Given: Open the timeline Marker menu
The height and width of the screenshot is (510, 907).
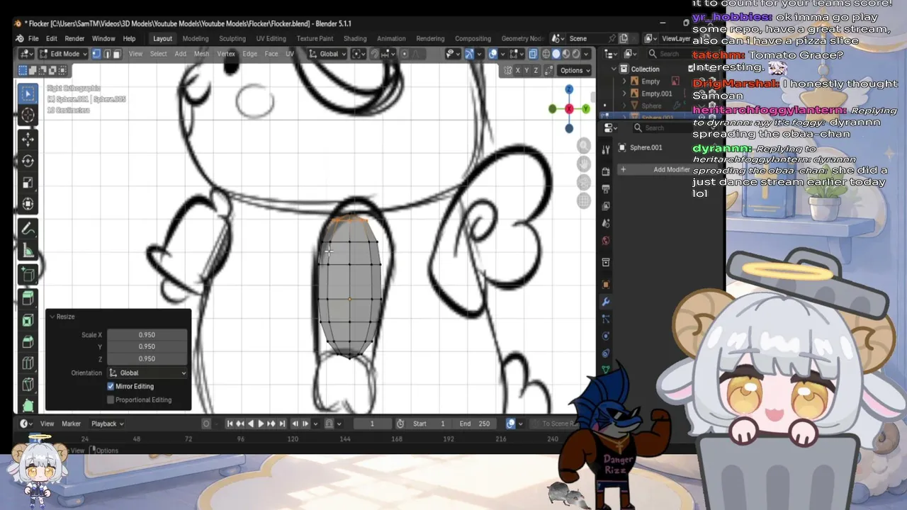Looking at the screenshot, I should (x=71, y=424).
